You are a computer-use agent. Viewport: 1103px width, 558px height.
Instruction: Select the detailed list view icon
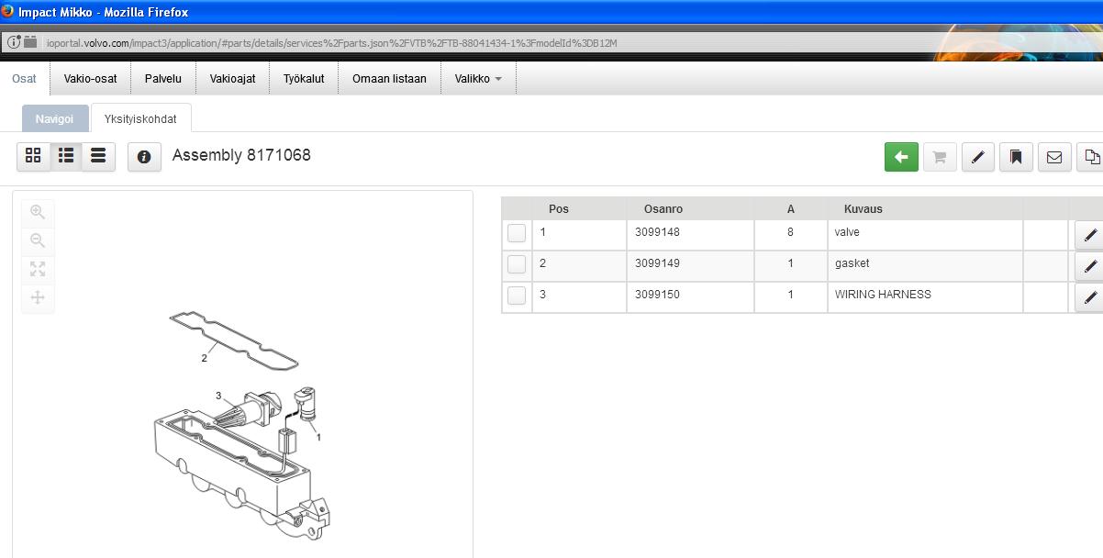pos(66,156)
